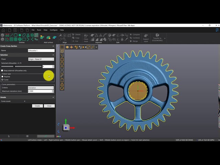
Task: Open the Tools menu
Action: [39, 30]
